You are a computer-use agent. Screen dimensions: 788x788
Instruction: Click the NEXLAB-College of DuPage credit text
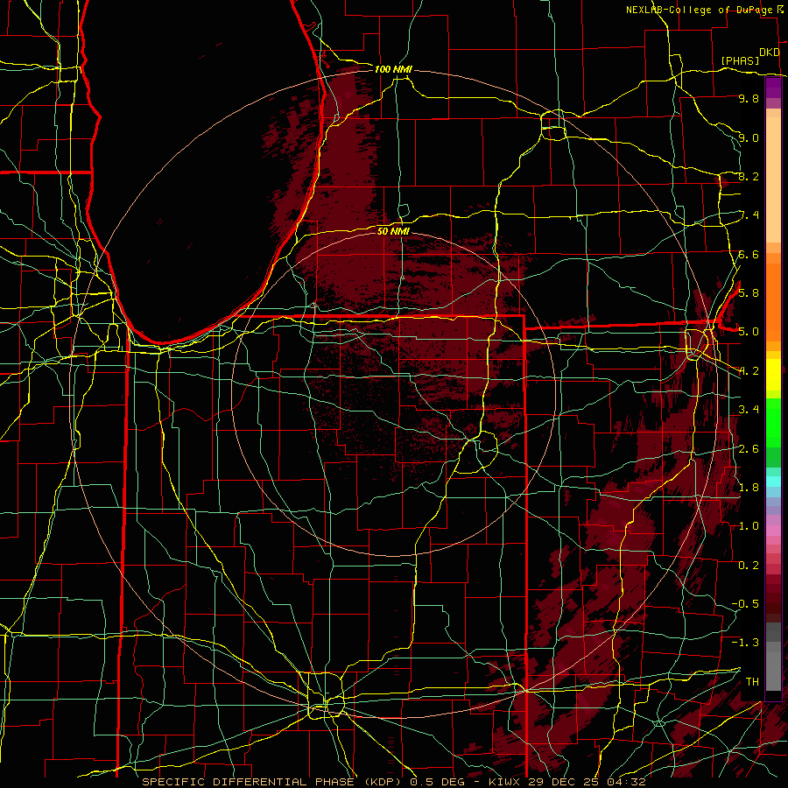click(x=699, y=10)
